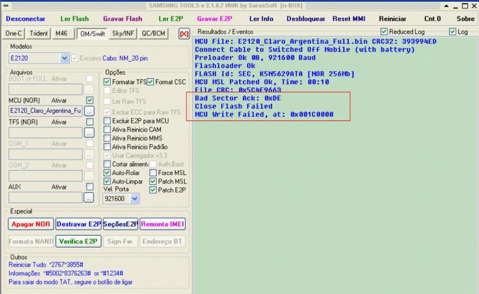Roll up window using title bar arrow

[x=446, y=5]
